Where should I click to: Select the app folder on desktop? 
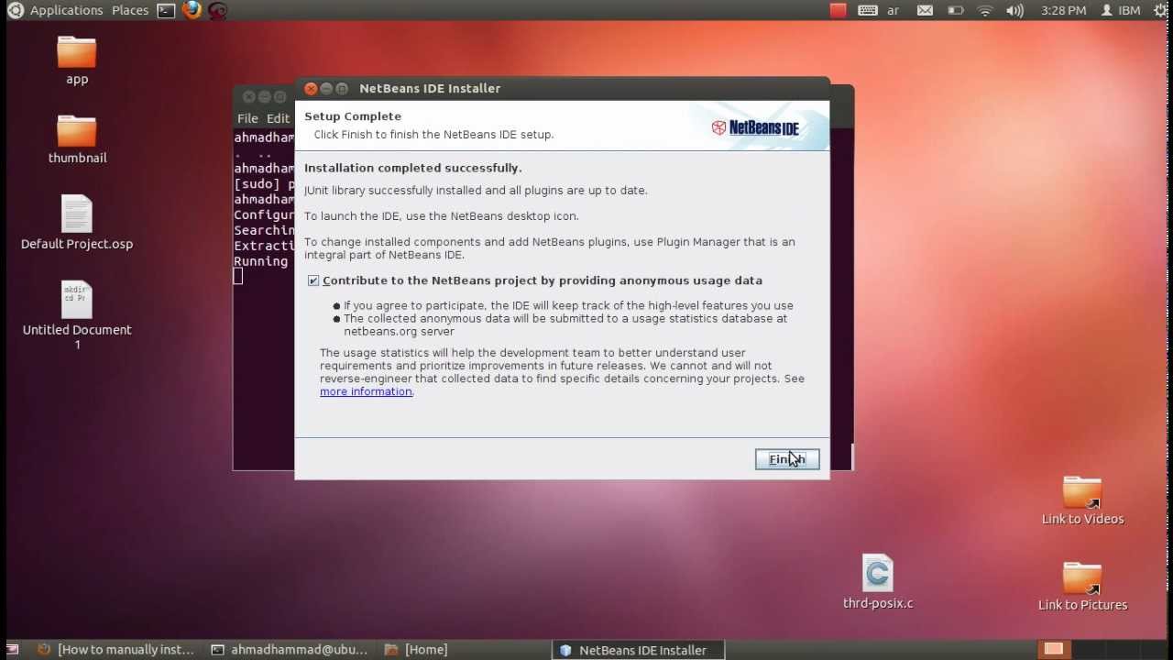[77, 60]
